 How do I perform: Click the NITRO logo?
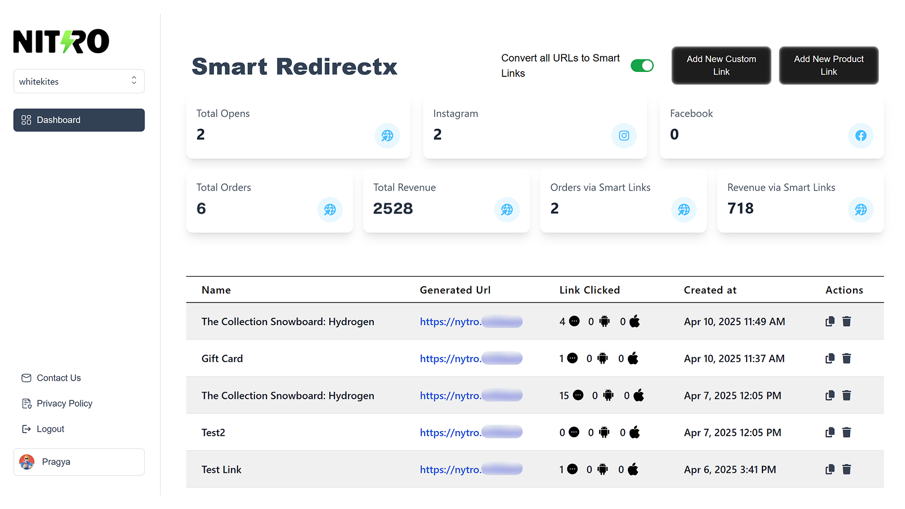pyautogui.click(x=61, y=40)
